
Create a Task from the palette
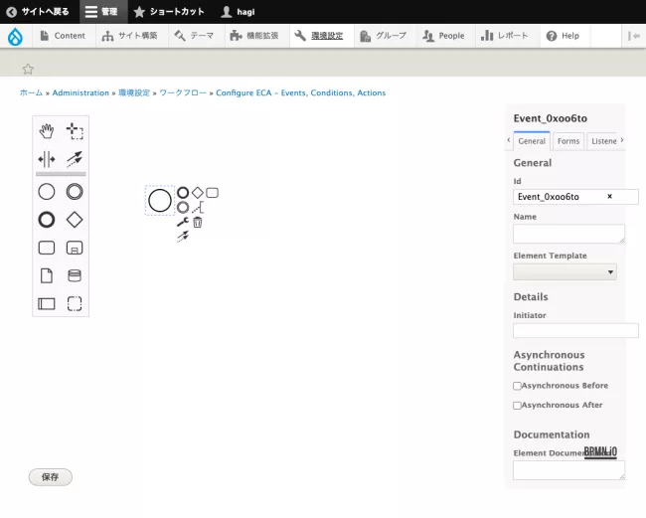[x=47, y=248]
